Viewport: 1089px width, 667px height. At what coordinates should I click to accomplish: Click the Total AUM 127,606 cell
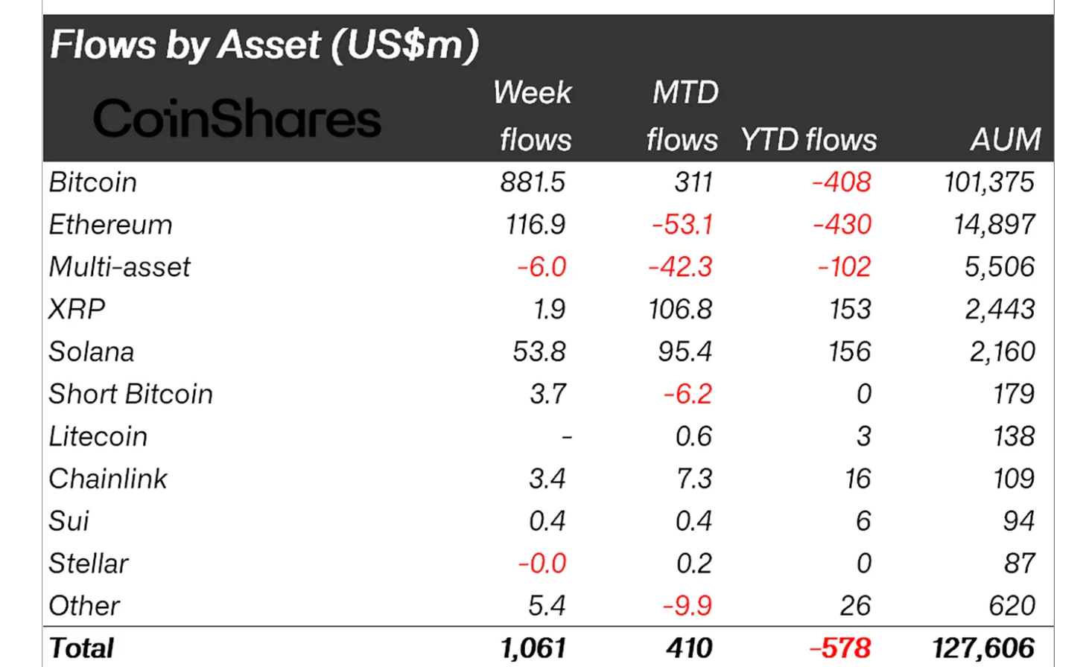point(983,648)
